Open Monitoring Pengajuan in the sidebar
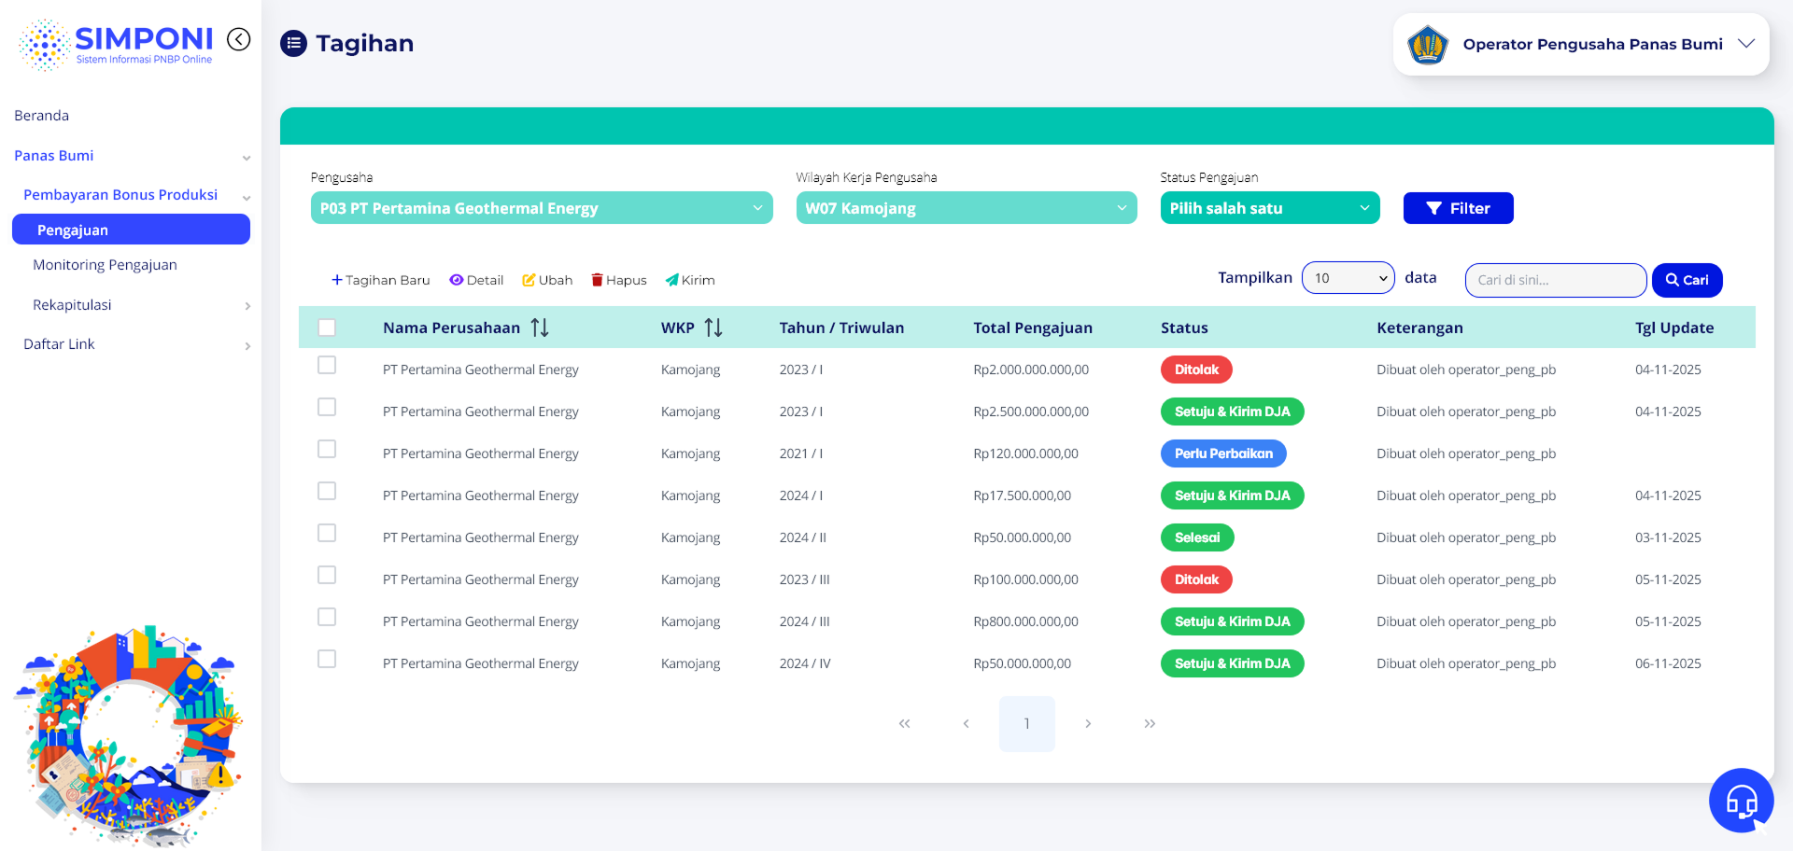The height and width of the screenshot is (851, 1793). pos(105,265)
